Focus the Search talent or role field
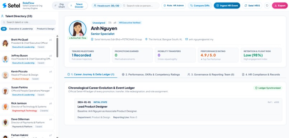The width and height of the screenshot is (289, 138). 28,22
